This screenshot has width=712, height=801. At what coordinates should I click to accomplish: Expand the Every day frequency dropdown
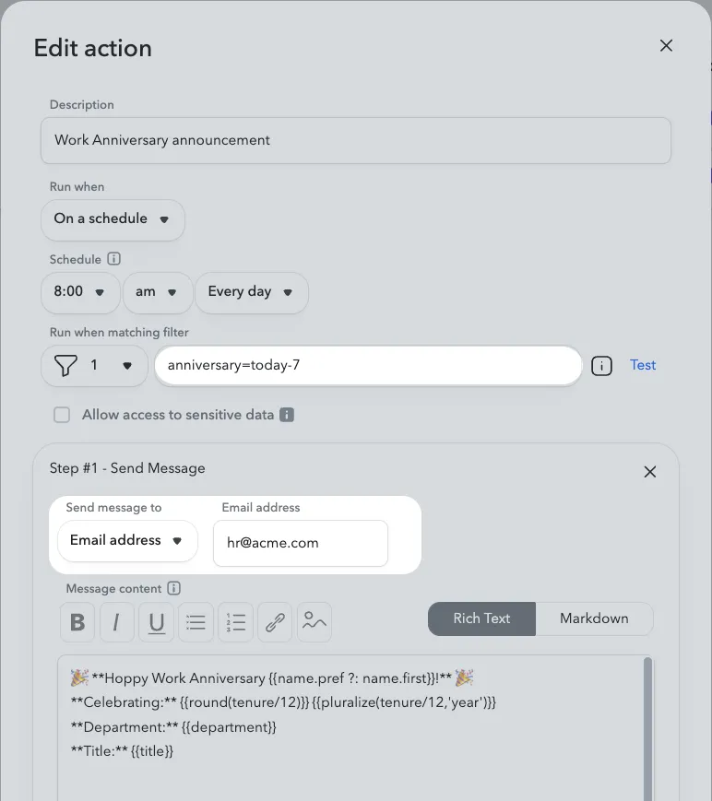pos(252,292)
